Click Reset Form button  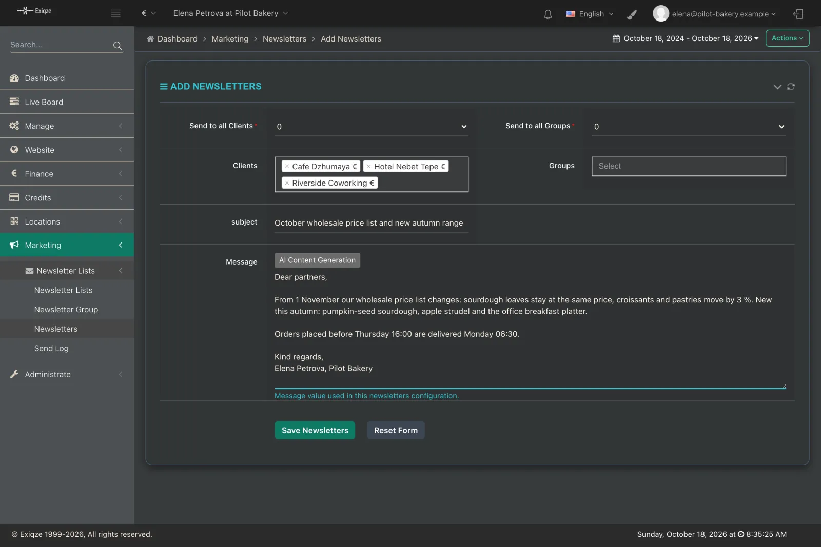point(396,430)
